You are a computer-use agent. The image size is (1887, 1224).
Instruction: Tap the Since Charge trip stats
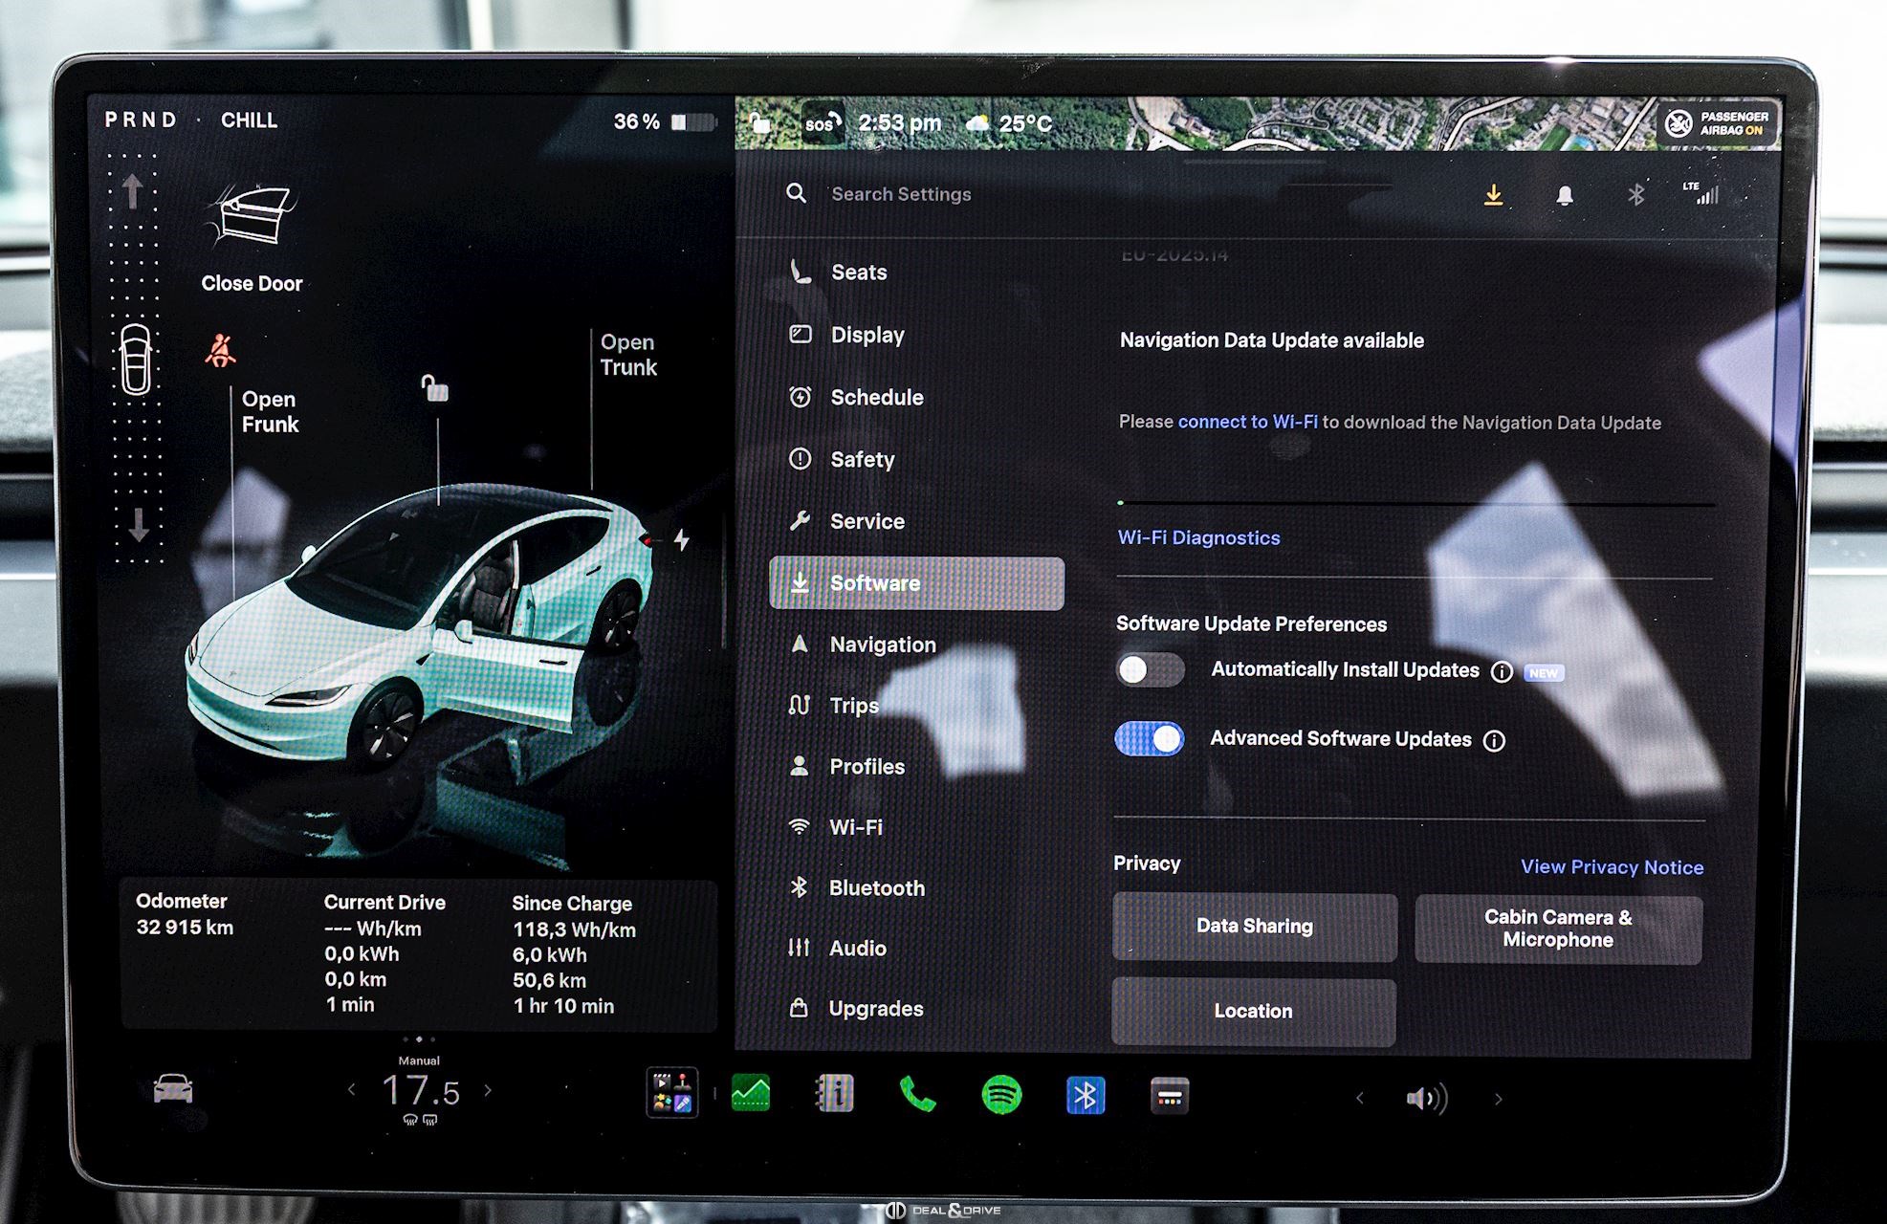574,954
